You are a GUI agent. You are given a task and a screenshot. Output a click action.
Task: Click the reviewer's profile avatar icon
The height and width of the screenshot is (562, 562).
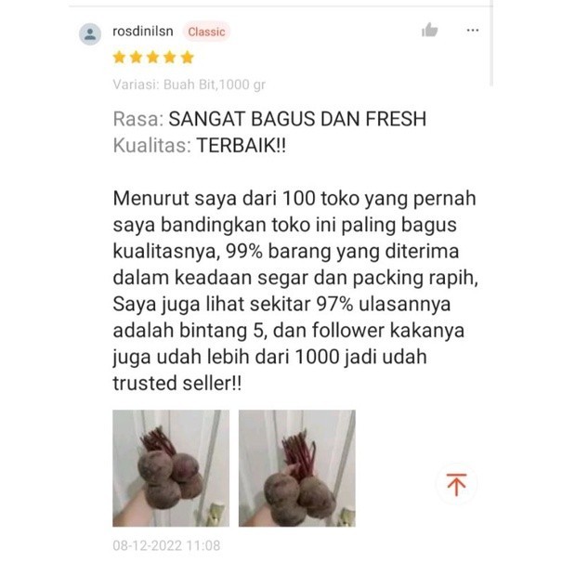pyautogui.click(x=90, y=34)
